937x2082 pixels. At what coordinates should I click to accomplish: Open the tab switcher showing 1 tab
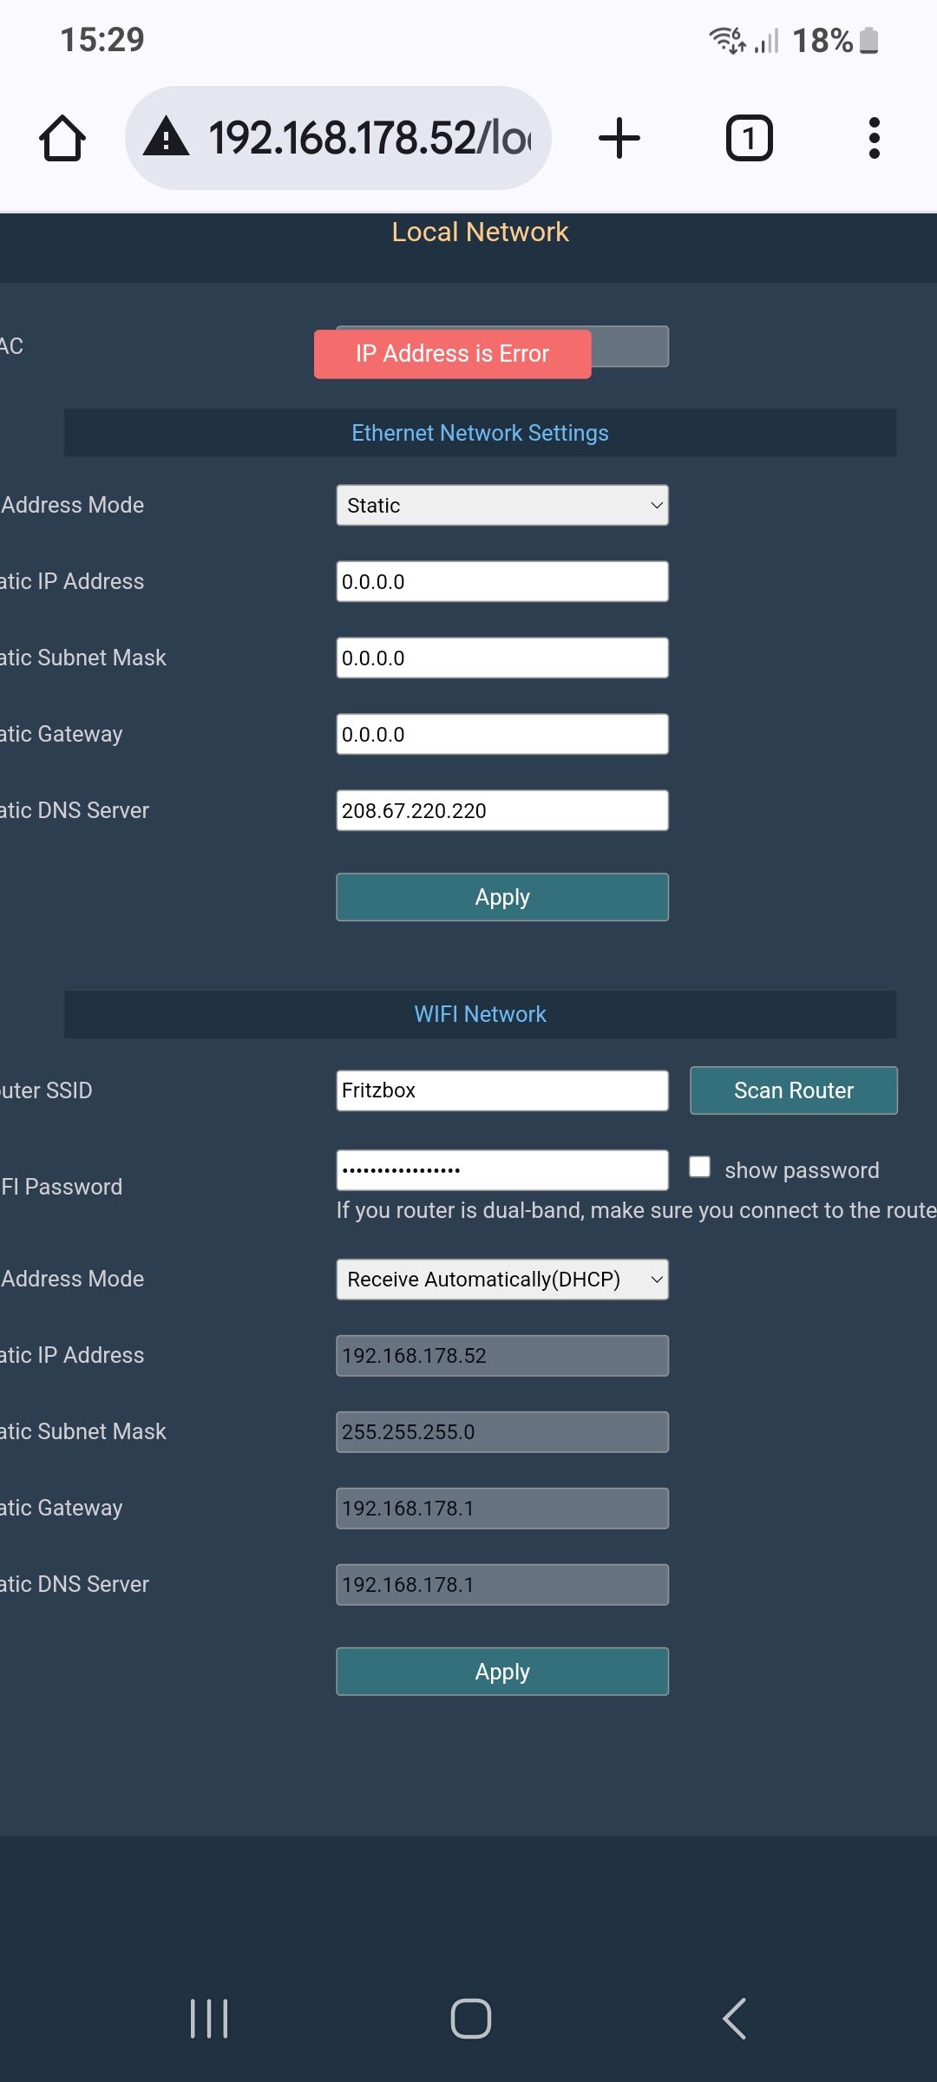749,138
